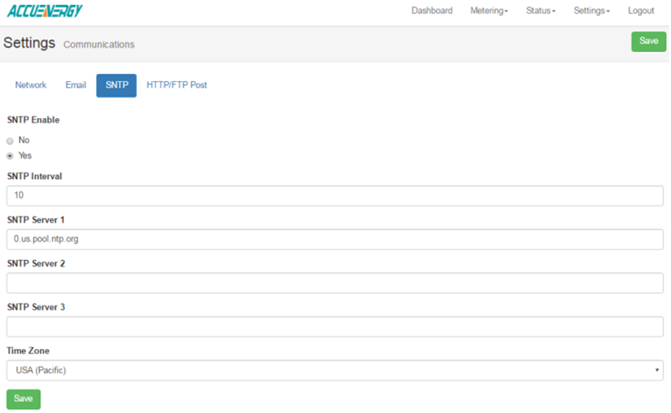This screenshot has width=671, height=413.
Task: Select Yes for SNTP Enable
Action: point(11,155)
